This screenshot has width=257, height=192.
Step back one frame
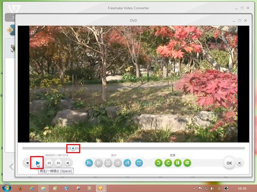pyautogui.click(x=49, y=163)
